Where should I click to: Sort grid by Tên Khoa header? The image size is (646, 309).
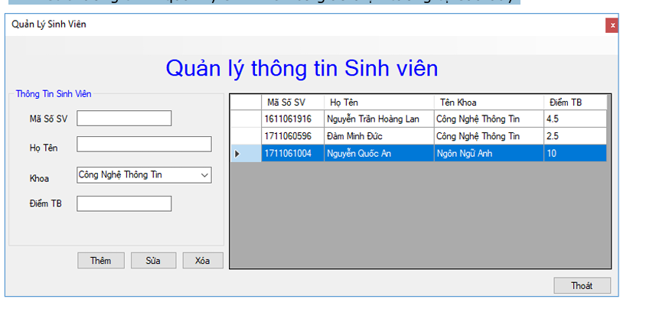[488, 102]
